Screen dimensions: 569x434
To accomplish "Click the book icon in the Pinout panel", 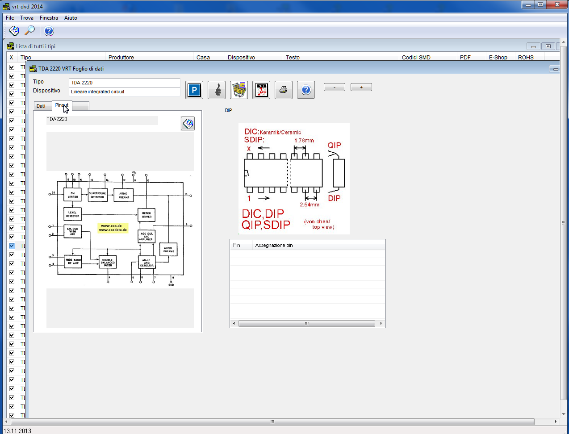I will point(188,124).
